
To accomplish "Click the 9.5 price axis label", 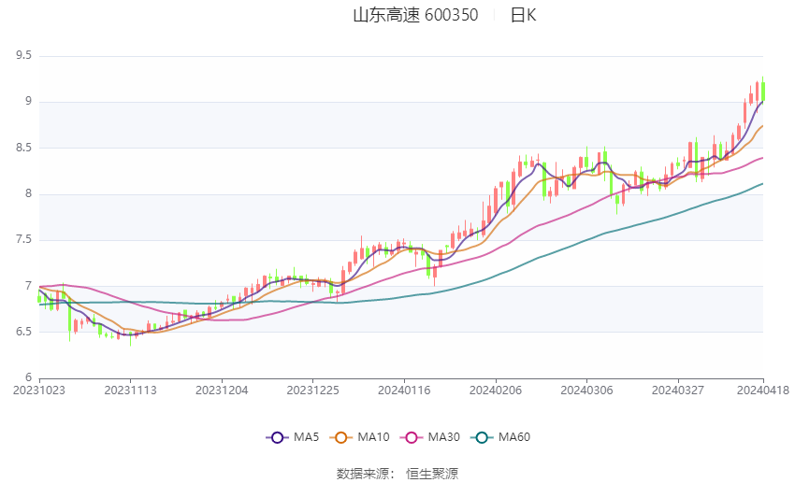I will click(x=23, y=55).
